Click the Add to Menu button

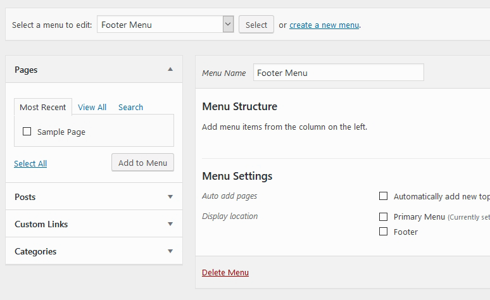point(142,163)
